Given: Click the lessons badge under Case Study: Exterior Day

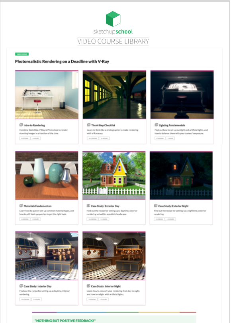Looking at the screenshot, I should click(92, 219).
